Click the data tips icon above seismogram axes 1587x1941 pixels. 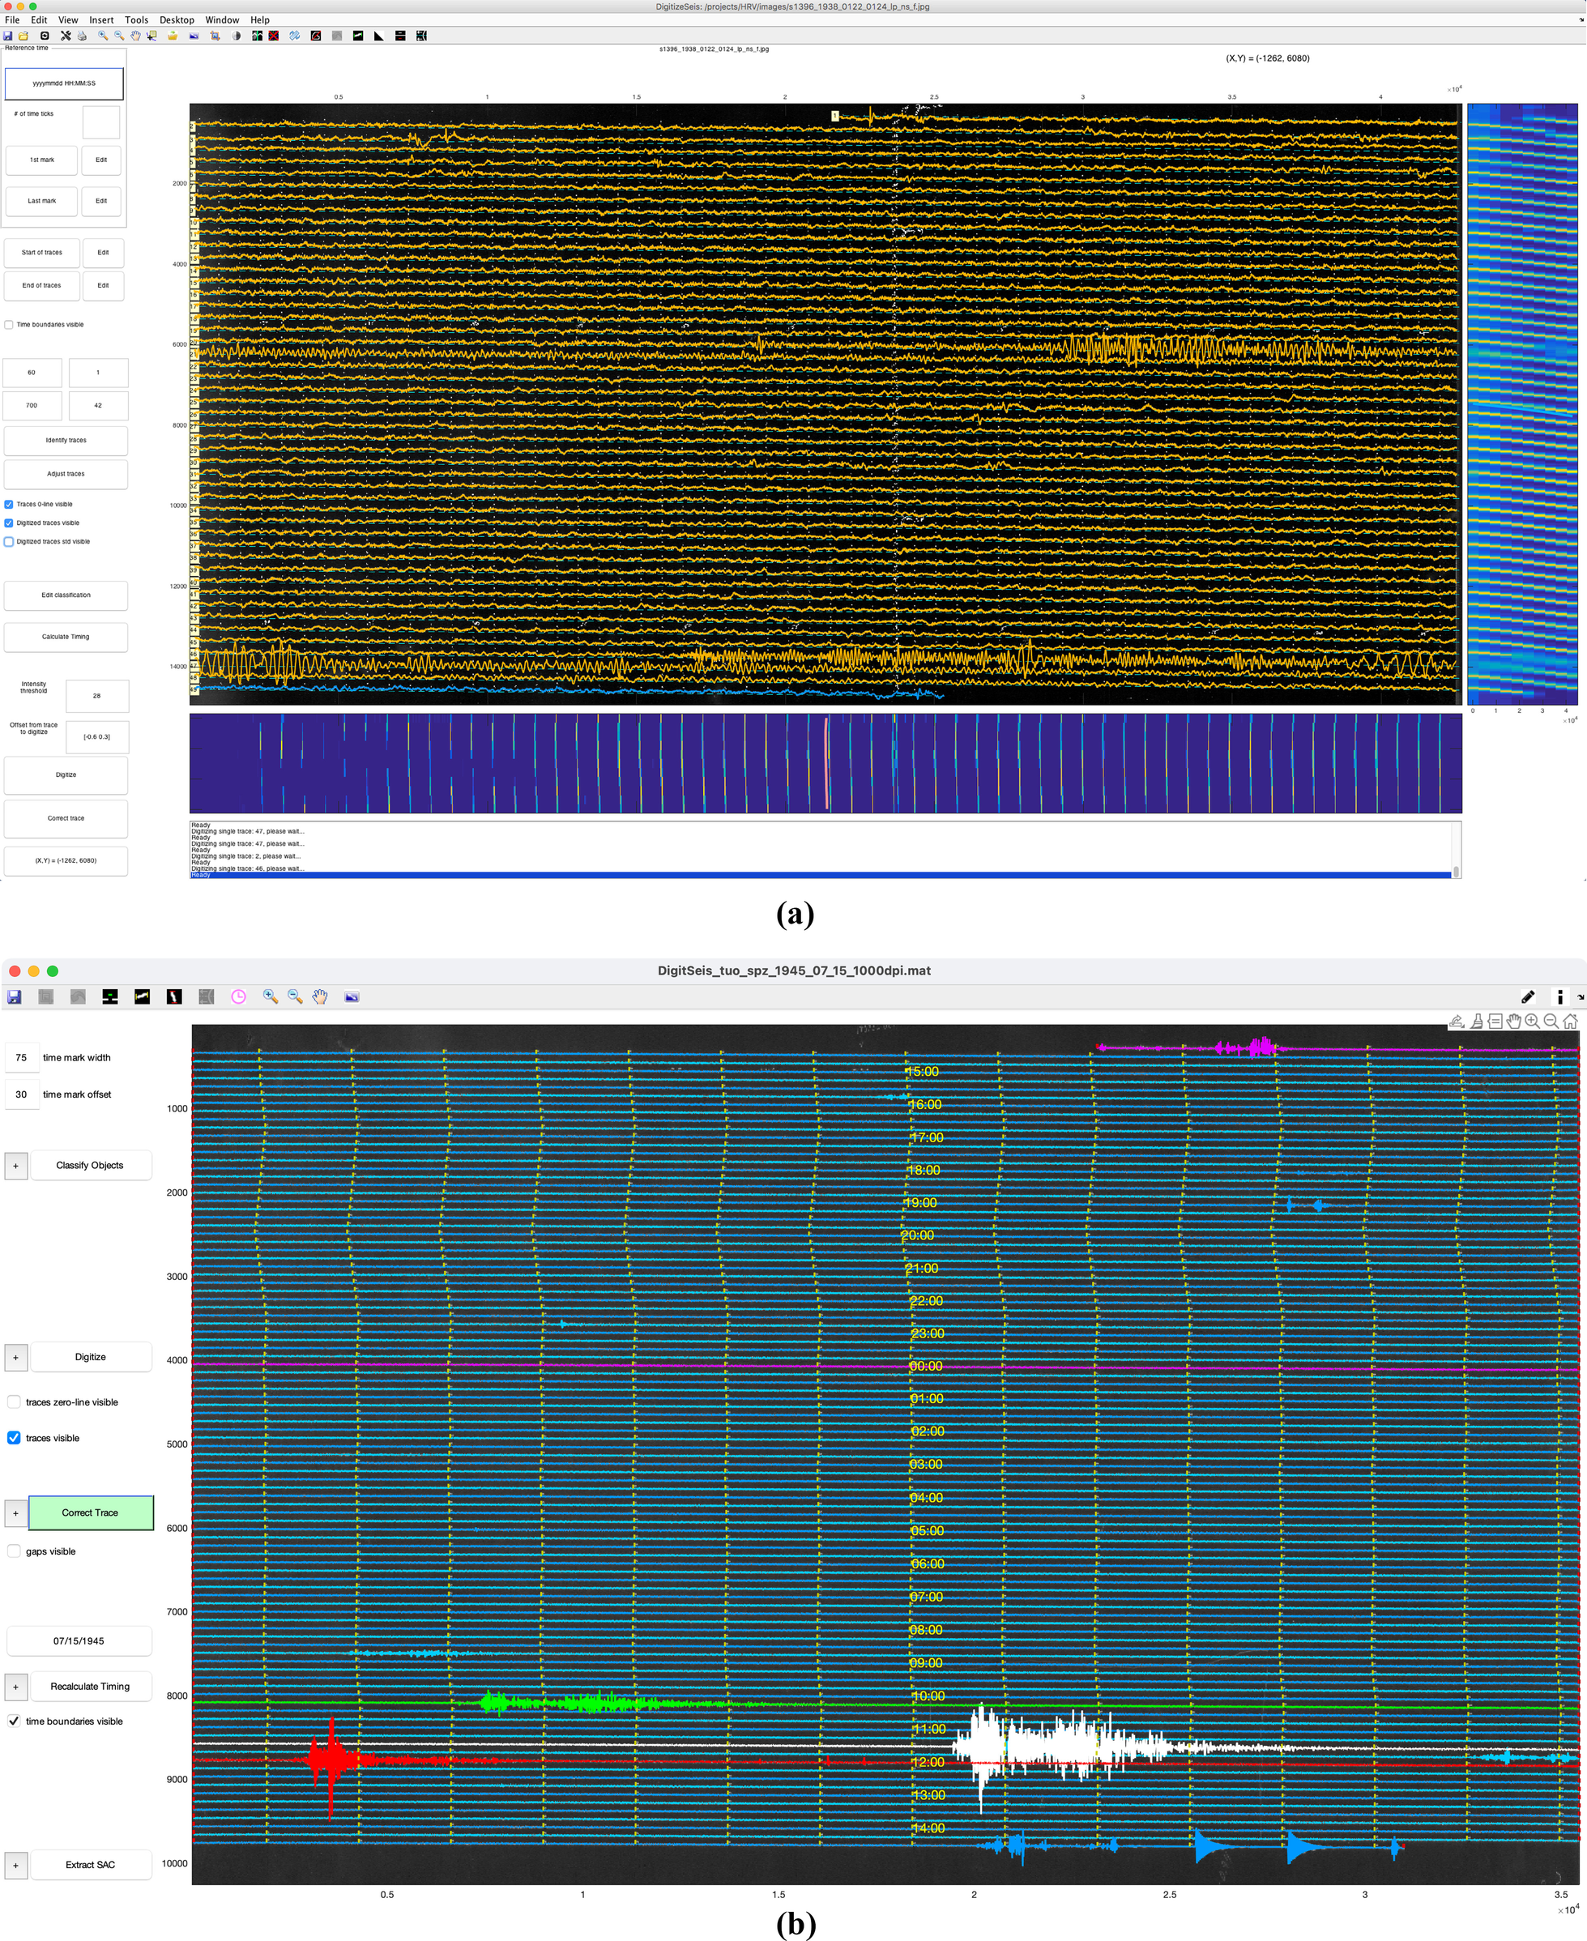click(x=1495, y=1022)
